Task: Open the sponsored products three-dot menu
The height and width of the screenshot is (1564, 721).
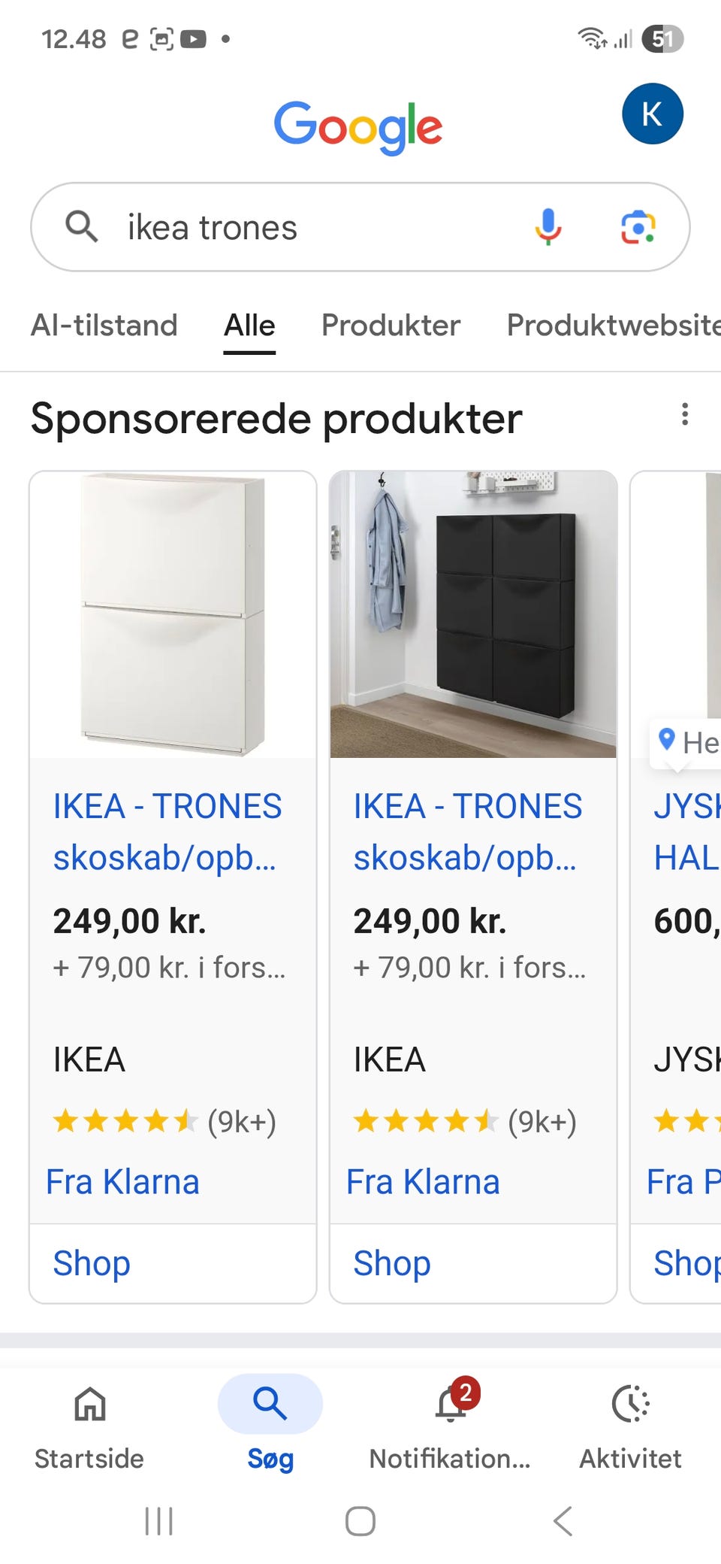Action: click(685, 414)
